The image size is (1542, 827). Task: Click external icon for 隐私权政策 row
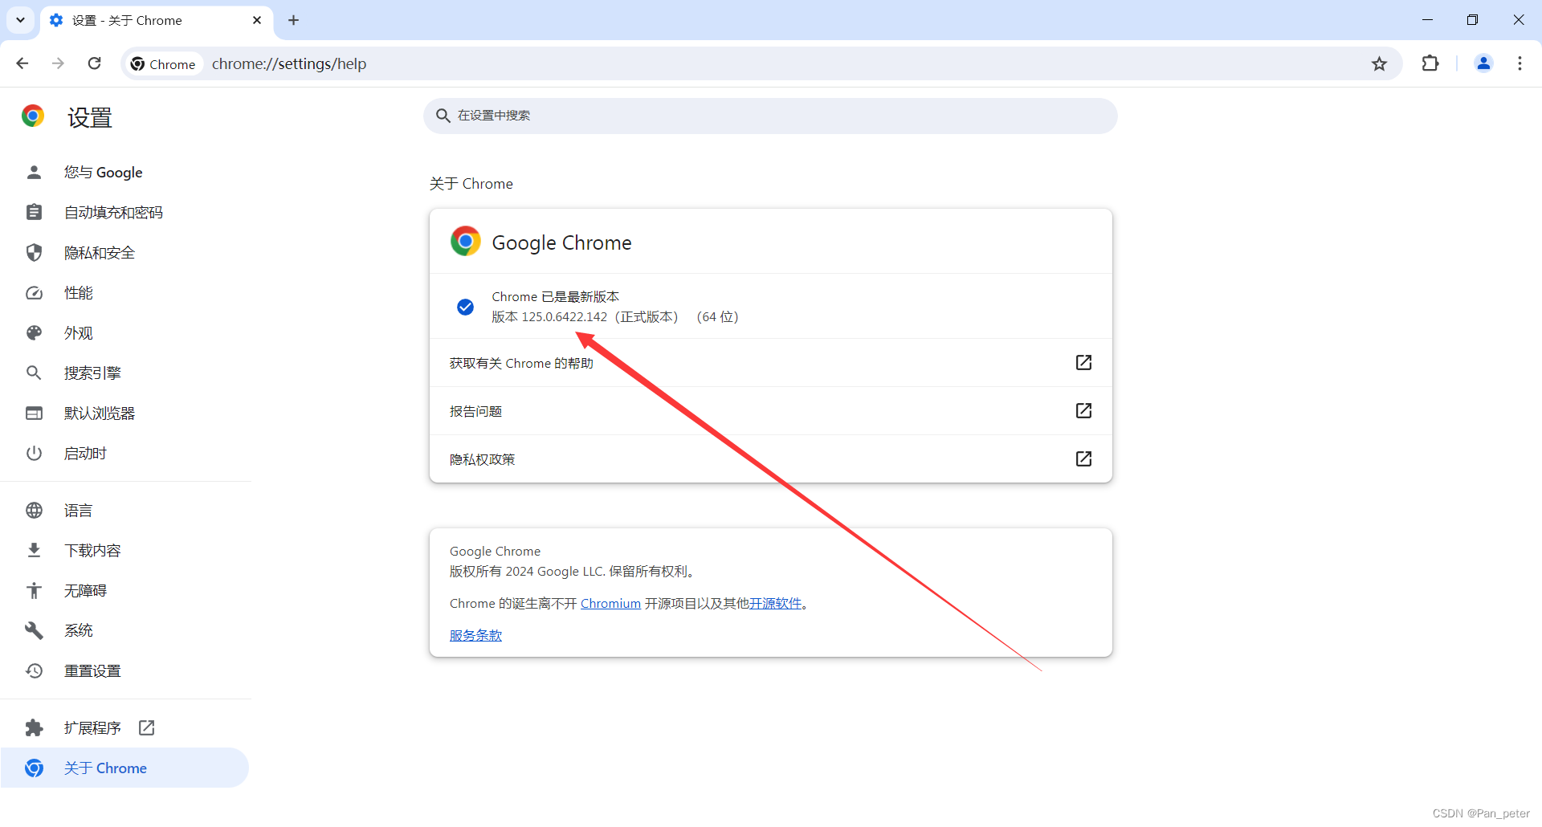coord(1083,459)
